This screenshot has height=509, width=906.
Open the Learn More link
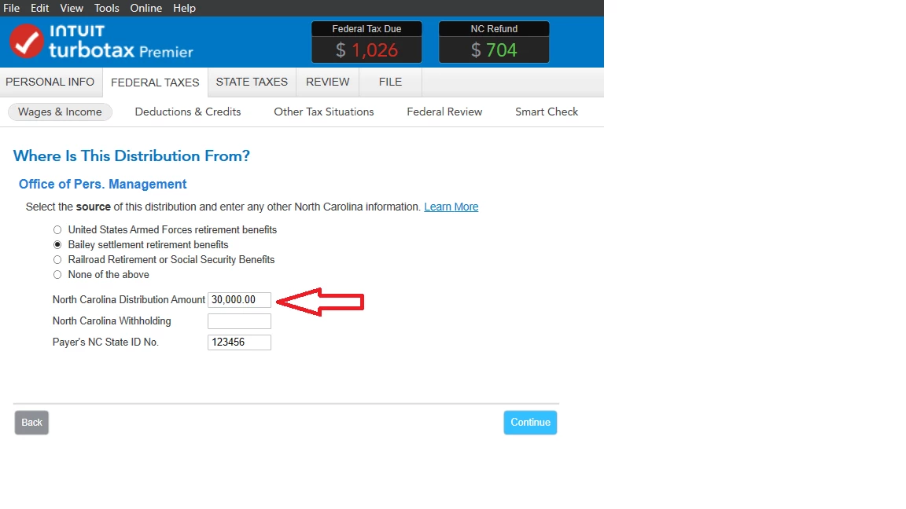[x=451, y=207]
